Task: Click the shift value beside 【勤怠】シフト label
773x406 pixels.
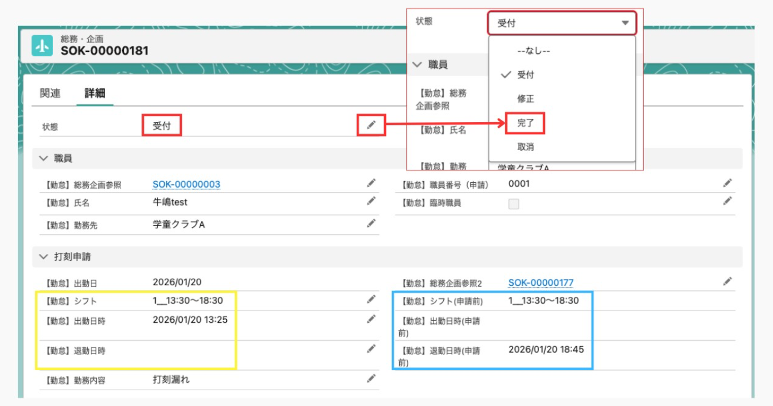Action: click(x=188, y=300)
